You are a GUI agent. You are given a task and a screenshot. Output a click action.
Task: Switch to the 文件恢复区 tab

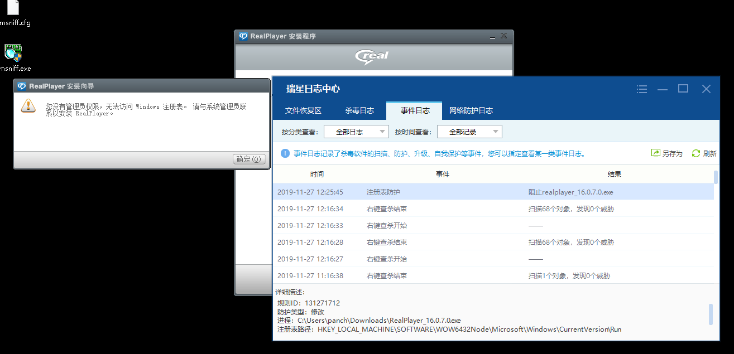pos(303,110)
